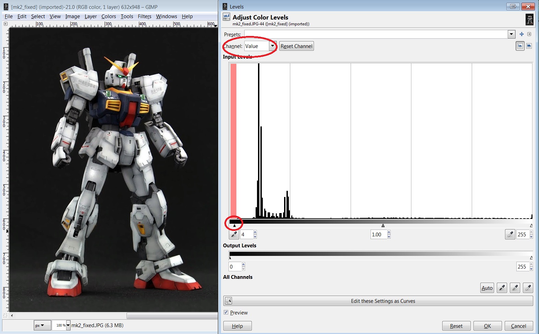The height and width of the screenshot is (334, 539).
Task: Click the horizontal scrollbar of image window
Action: click(x=172, y=316)
